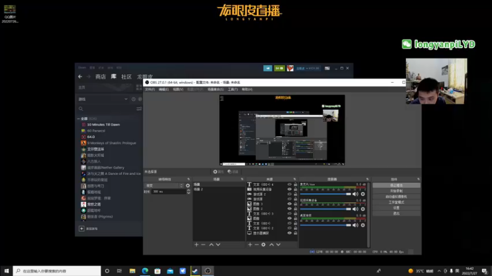
Task: Hide the 图像 2 source
Action: pyautogui.click(x=289, y=209)
